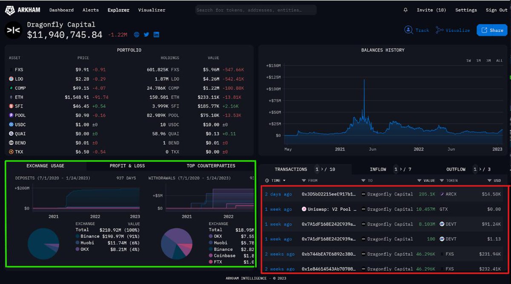Click OKX legend color dot in deposits
This screenshot has width=511, height=284.
[78, 249]
